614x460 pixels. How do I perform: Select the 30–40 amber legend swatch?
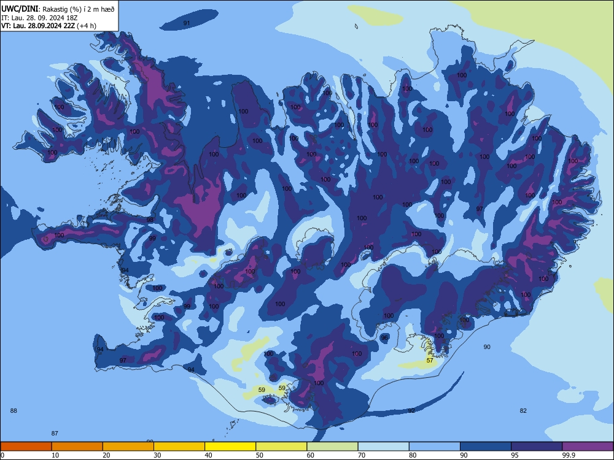(x=179, y=447)
